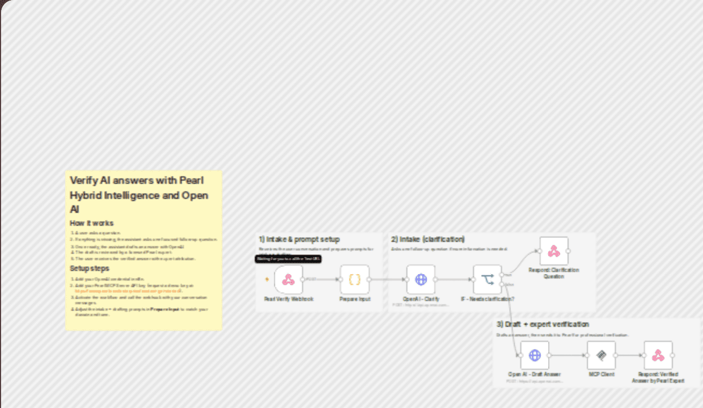Image resolution: width=703 pixels, height=408 pixels.
Task: Select the Prepare Input code node
Action: [x=355, y=280]
